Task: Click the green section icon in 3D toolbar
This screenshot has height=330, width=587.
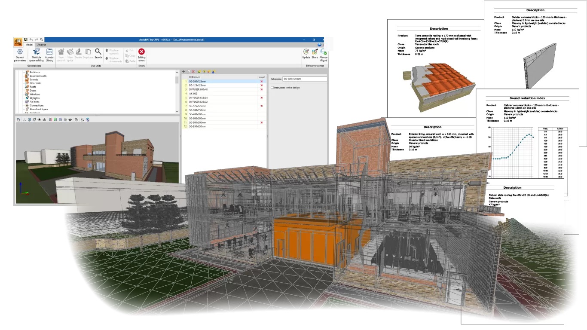Action: 55,119
